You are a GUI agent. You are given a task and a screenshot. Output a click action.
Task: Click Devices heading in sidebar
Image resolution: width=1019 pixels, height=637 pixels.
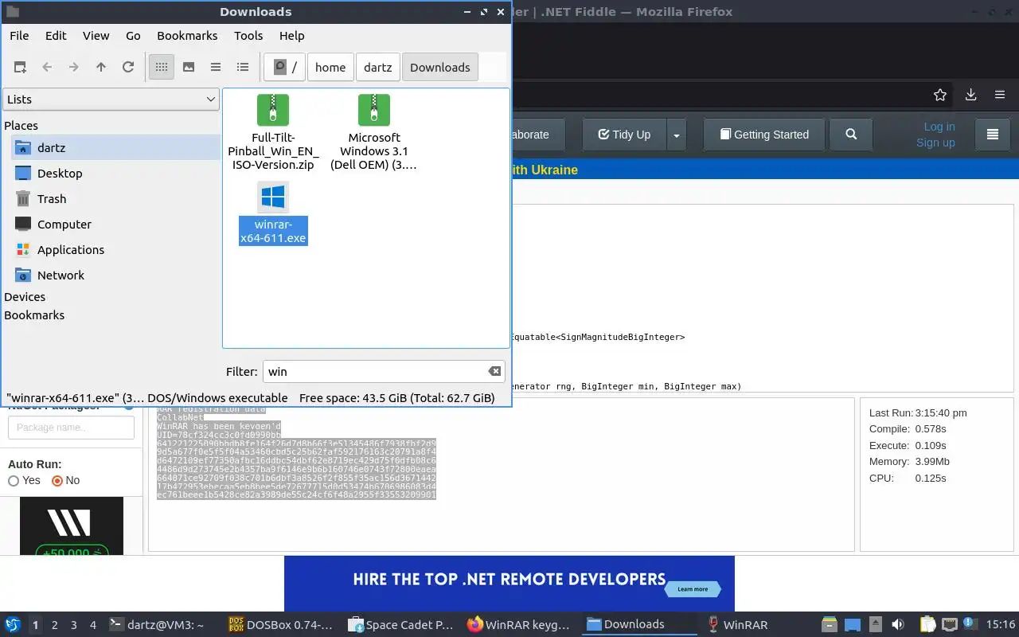25,297
